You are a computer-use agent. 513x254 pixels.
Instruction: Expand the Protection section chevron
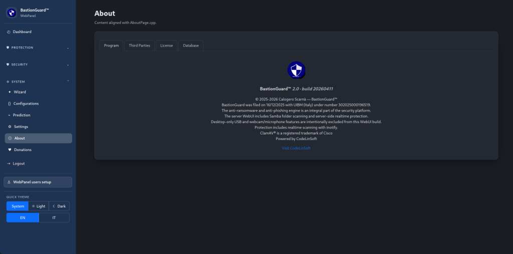point(68,48)
